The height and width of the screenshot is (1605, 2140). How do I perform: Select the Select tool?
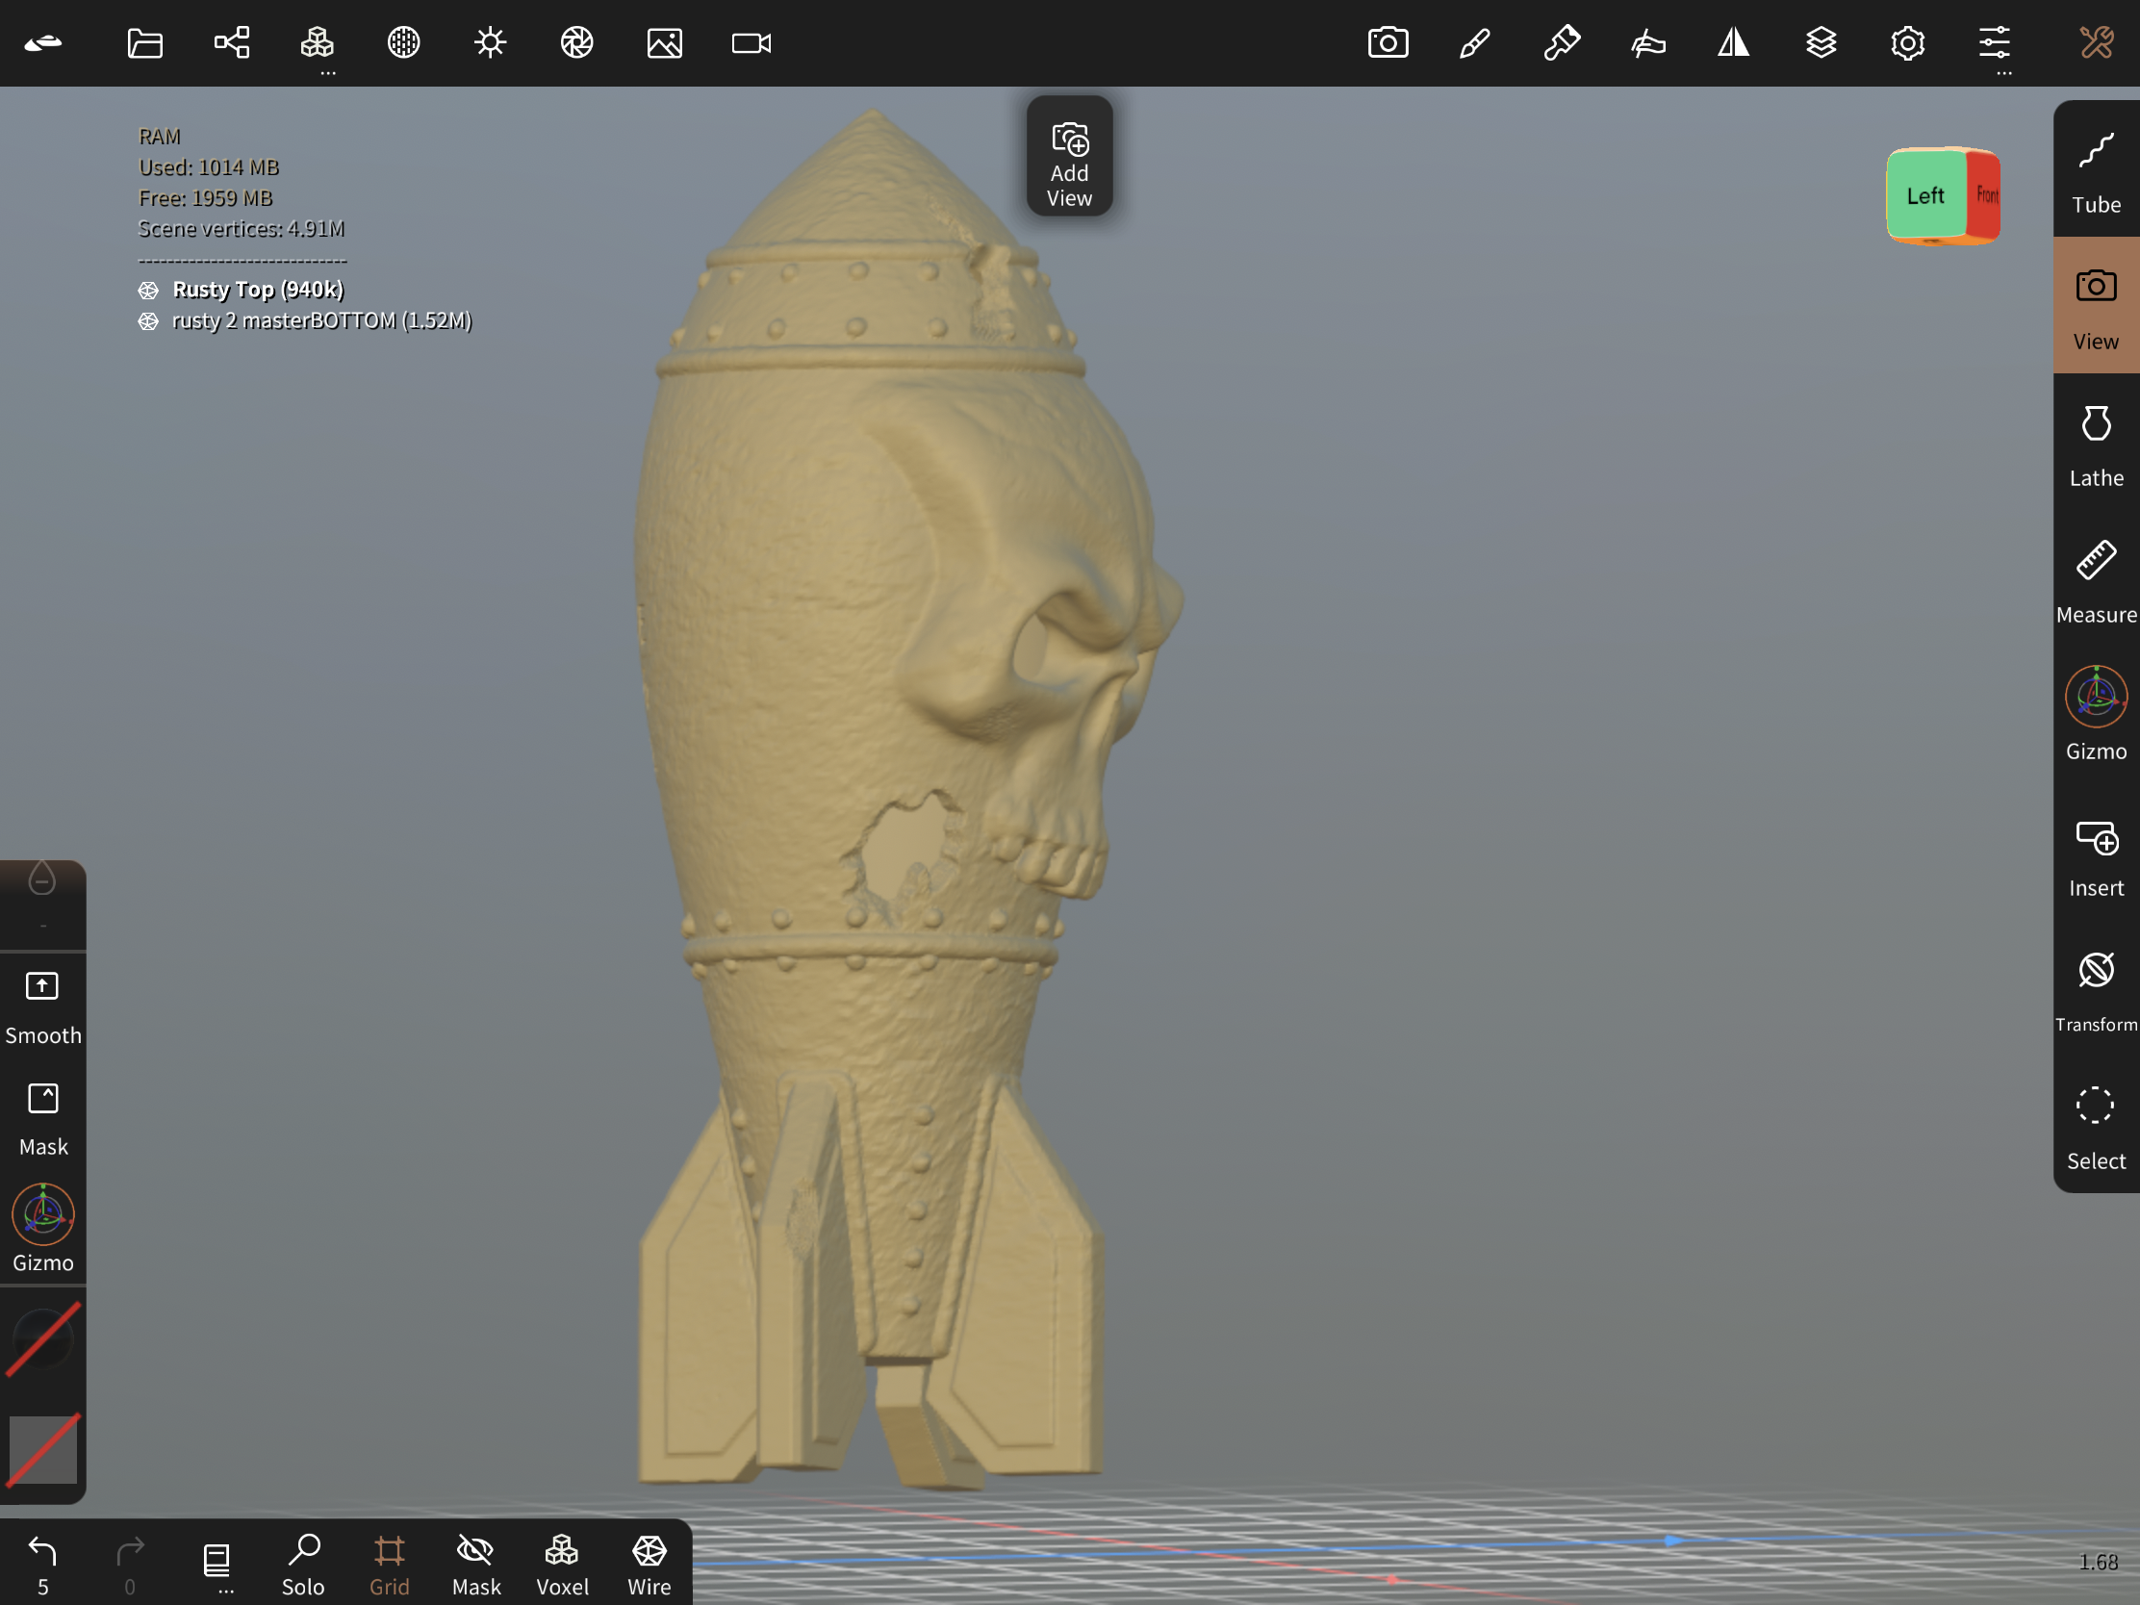tap(2097, 1126)
